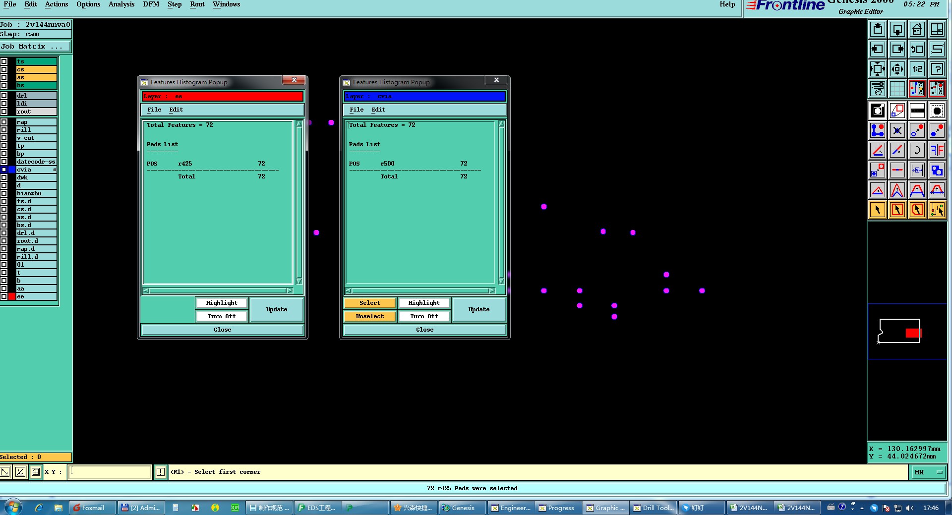Toggle the grid display icon
Viewport: 952px width, 515px height.
tap(897, 89)
